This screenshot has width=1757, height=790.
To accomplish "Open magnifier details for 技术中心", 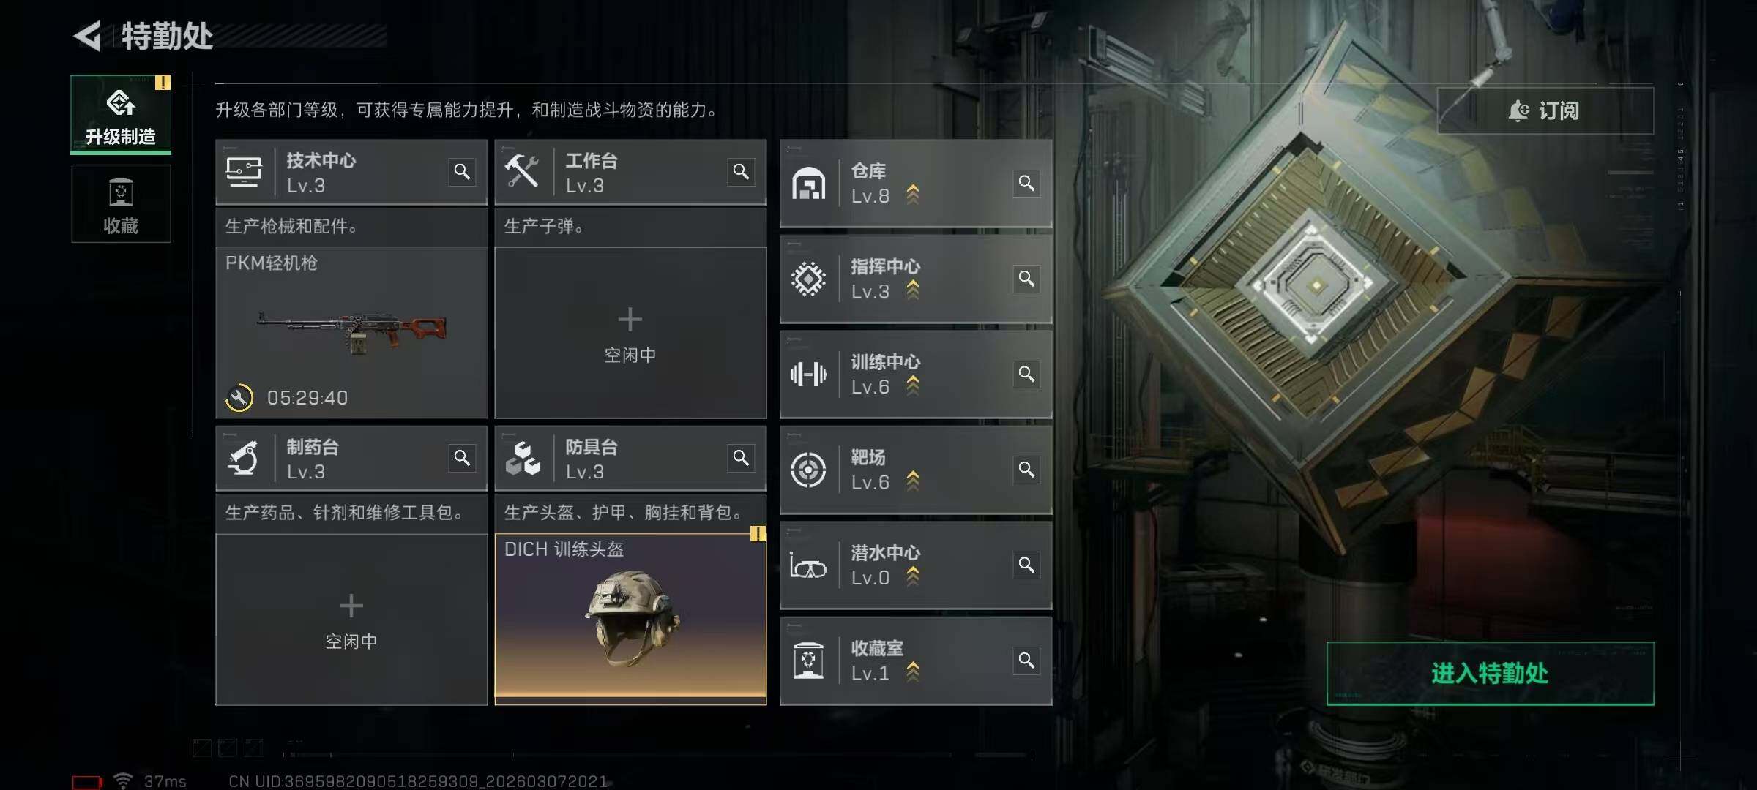I will [462, 172].
